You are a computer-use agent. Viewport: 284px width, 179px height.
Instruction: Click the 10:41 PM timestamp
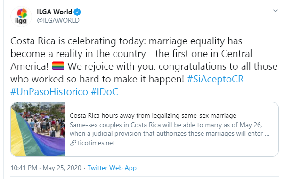[x=24, y=168]
